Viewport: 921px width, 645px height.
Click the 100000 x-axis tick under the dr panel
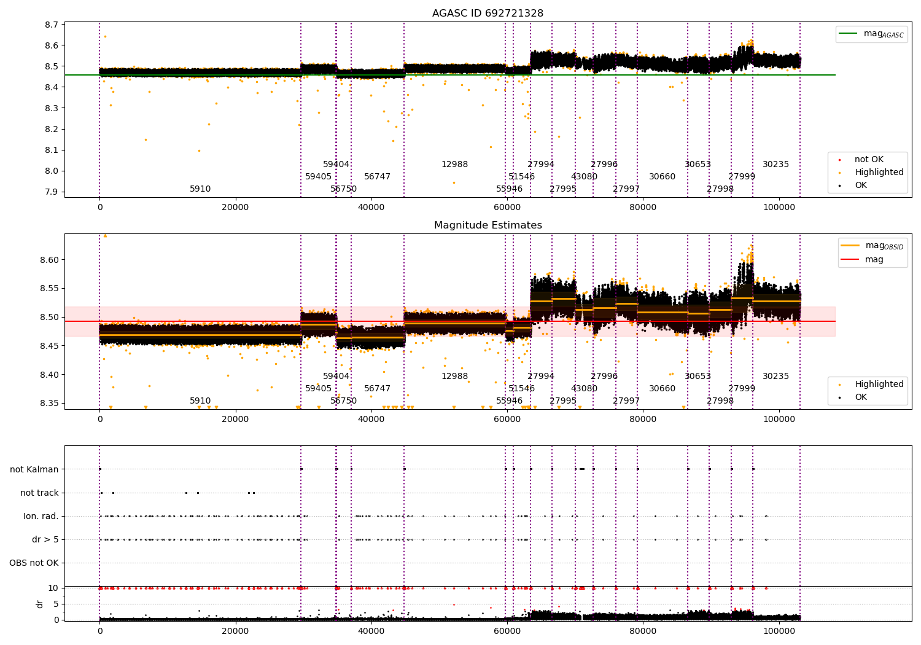779,631
